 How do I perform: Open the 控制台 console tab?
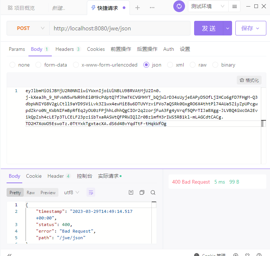(x=84, y=176)
